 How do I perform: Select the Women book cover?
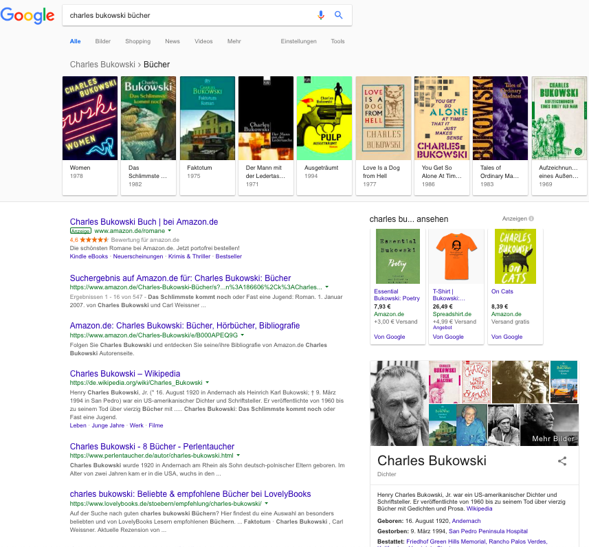point(89,118)
